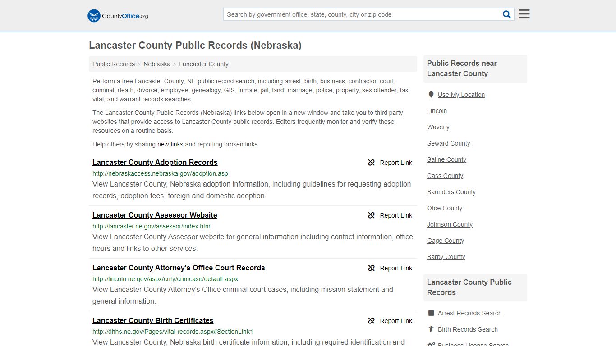Open Sarpy County public records

[x=446, y=257]
